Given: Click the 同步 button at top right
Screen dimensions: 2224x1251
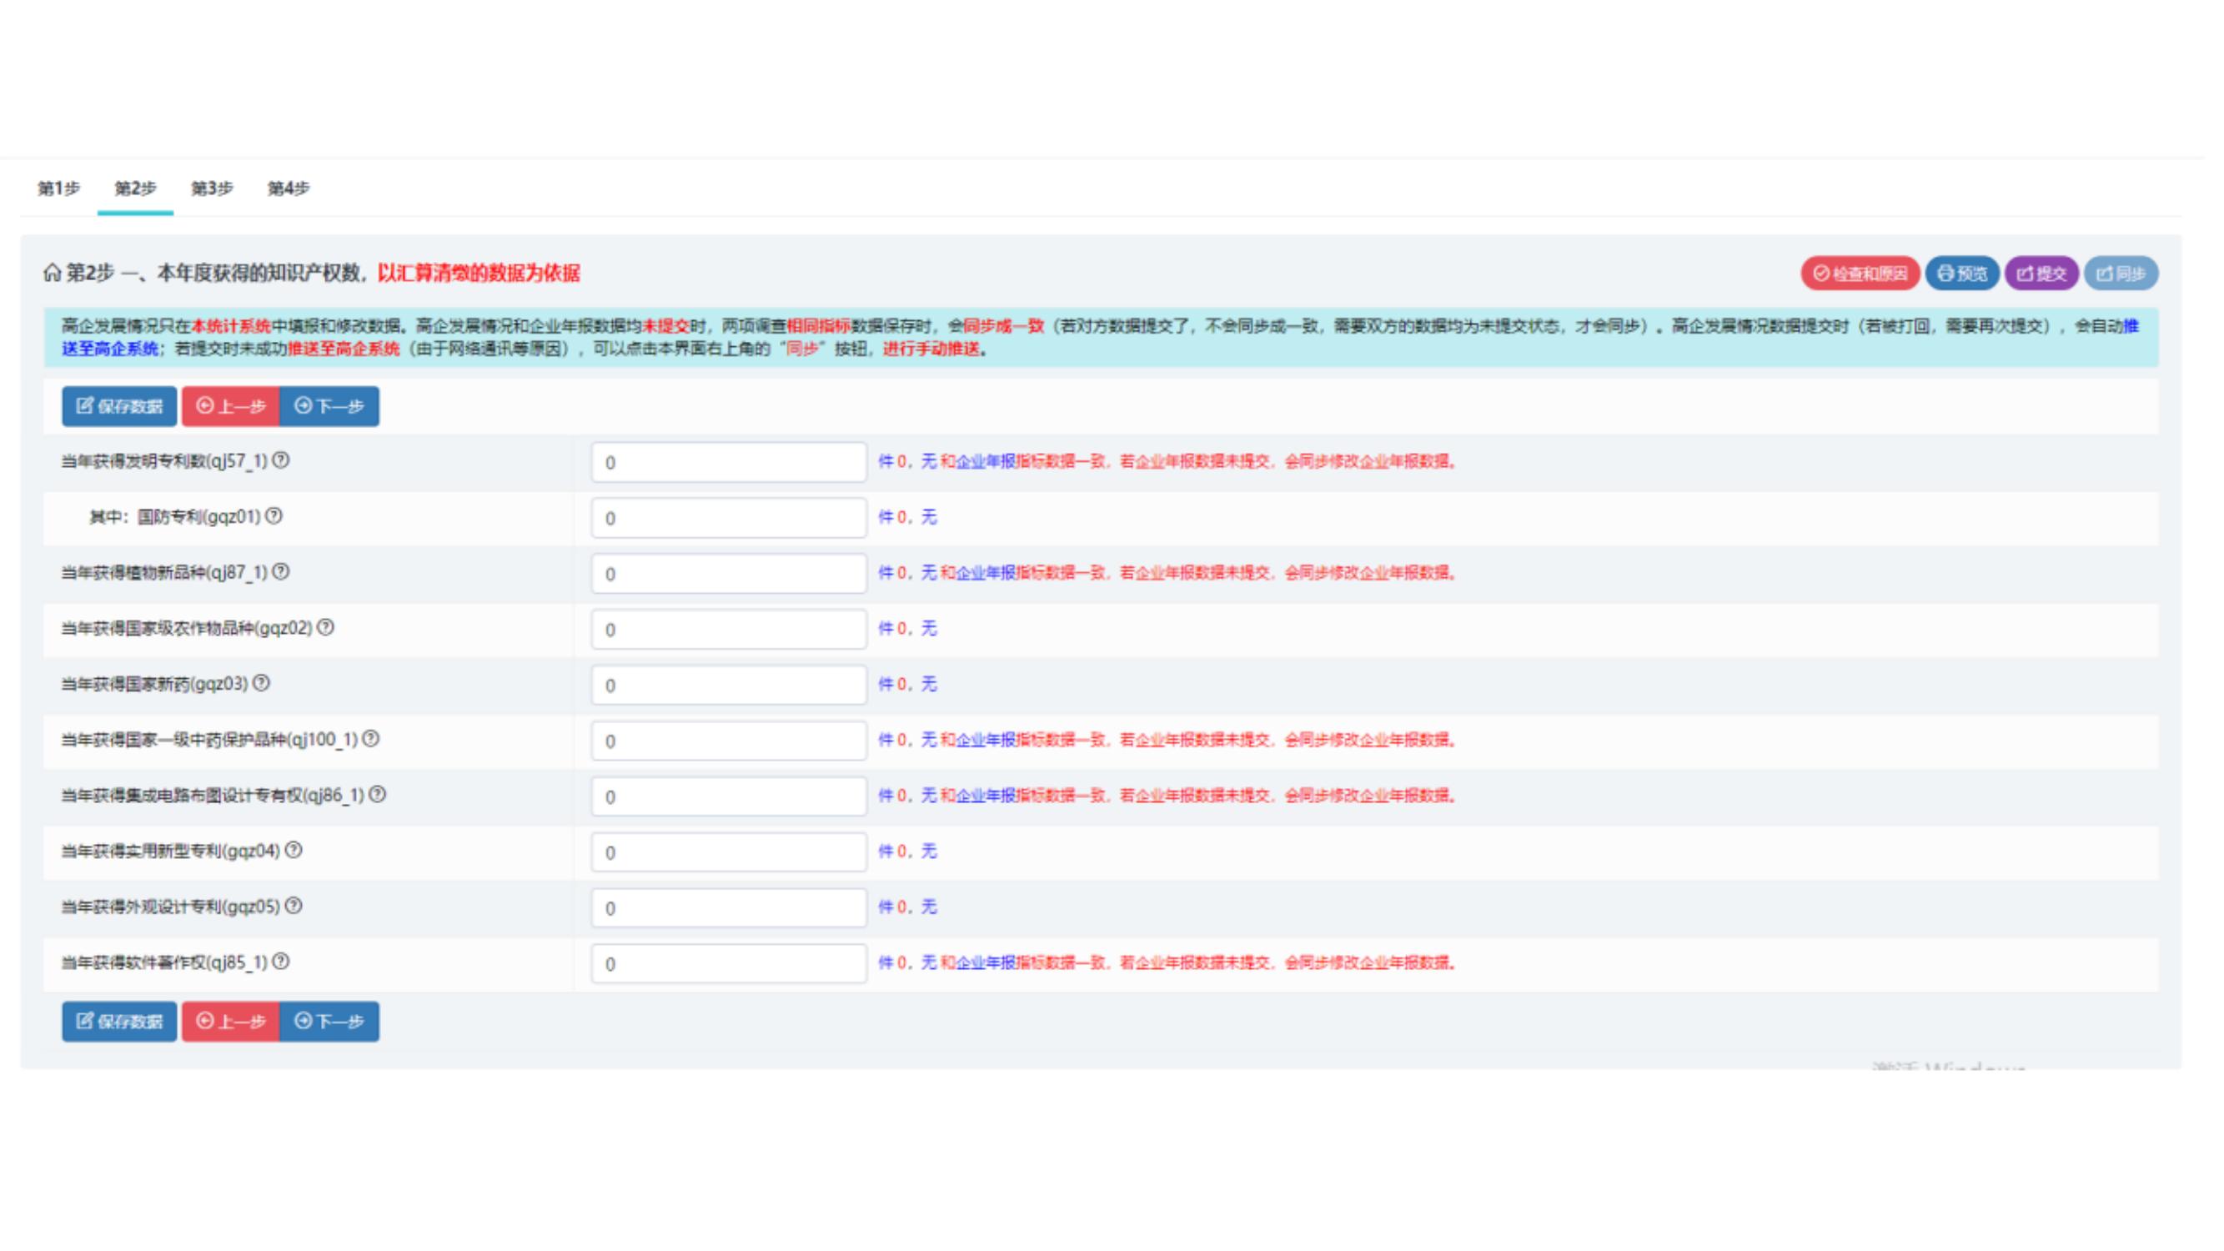Looking at the screenshot, I should [x=2121, y=274].
